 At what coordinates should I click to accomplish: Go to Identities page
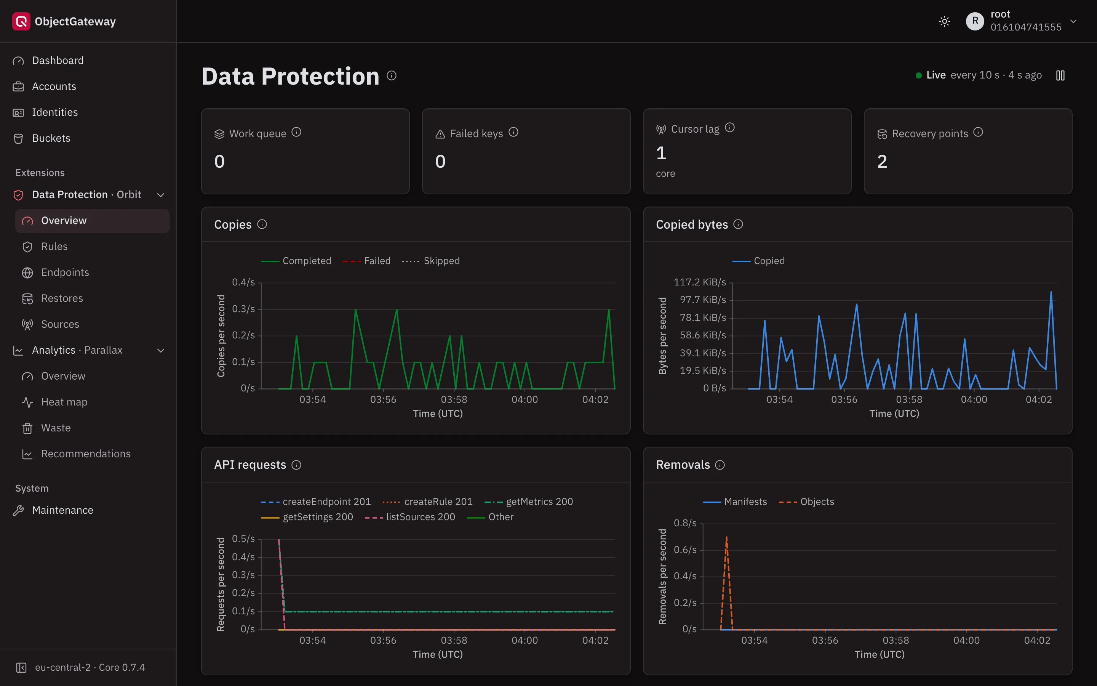[88, 112]
